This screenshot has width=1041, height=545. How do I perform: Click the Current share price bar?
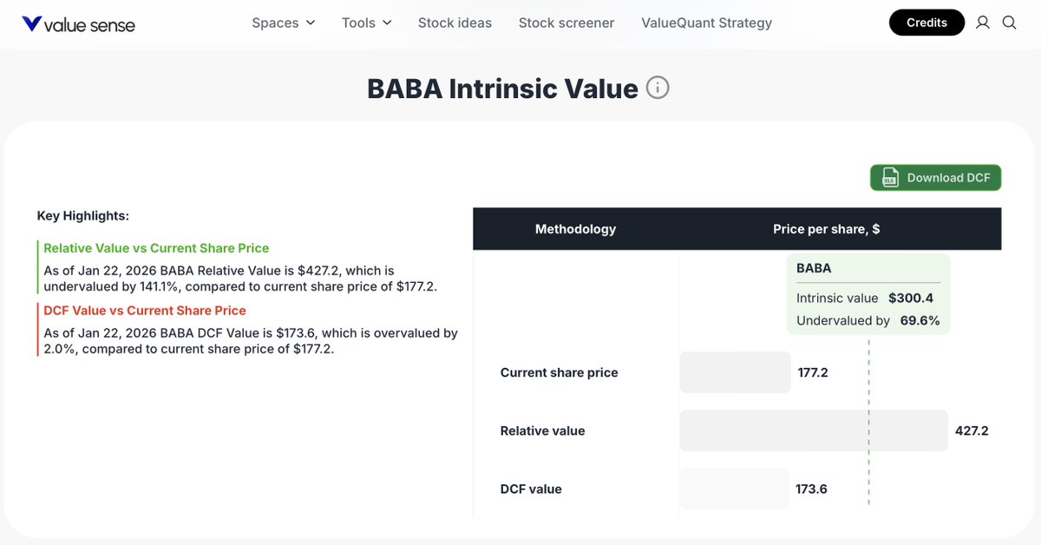pos(735,372)
